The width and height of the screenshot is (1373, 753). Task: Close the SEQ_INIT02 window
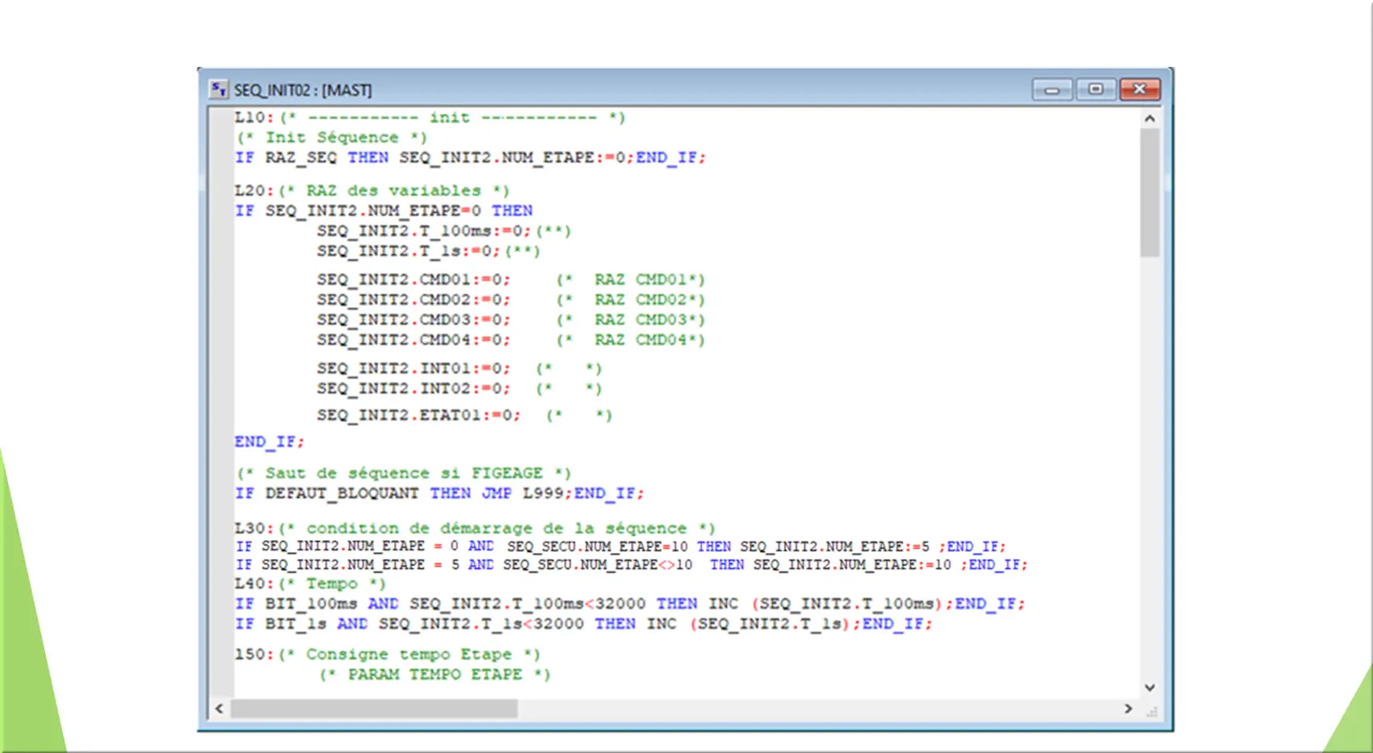coord(1140,89)
